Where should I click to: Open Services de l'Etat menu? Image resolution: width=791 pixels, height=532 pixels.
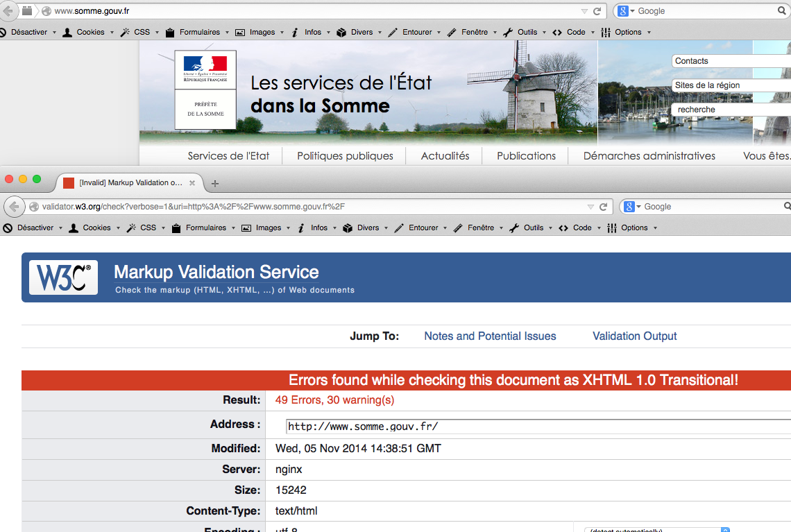coord(228,156)
